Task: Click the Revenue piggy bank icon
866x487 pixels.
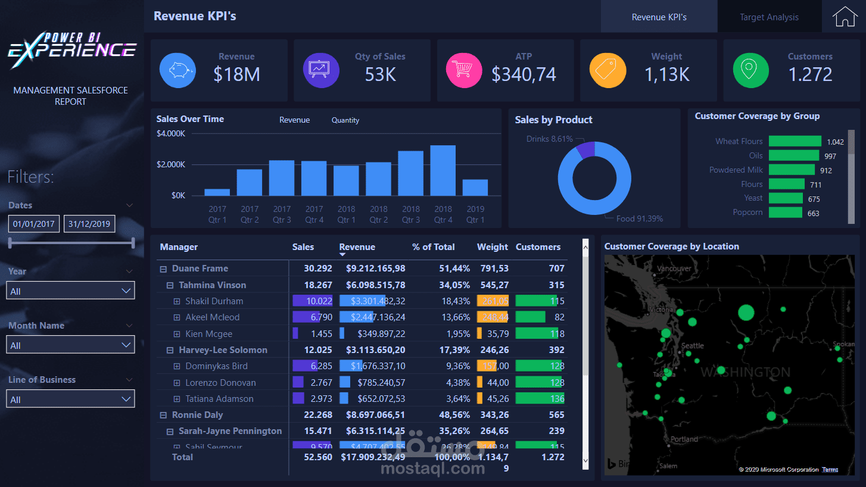Action: [177, 70]
